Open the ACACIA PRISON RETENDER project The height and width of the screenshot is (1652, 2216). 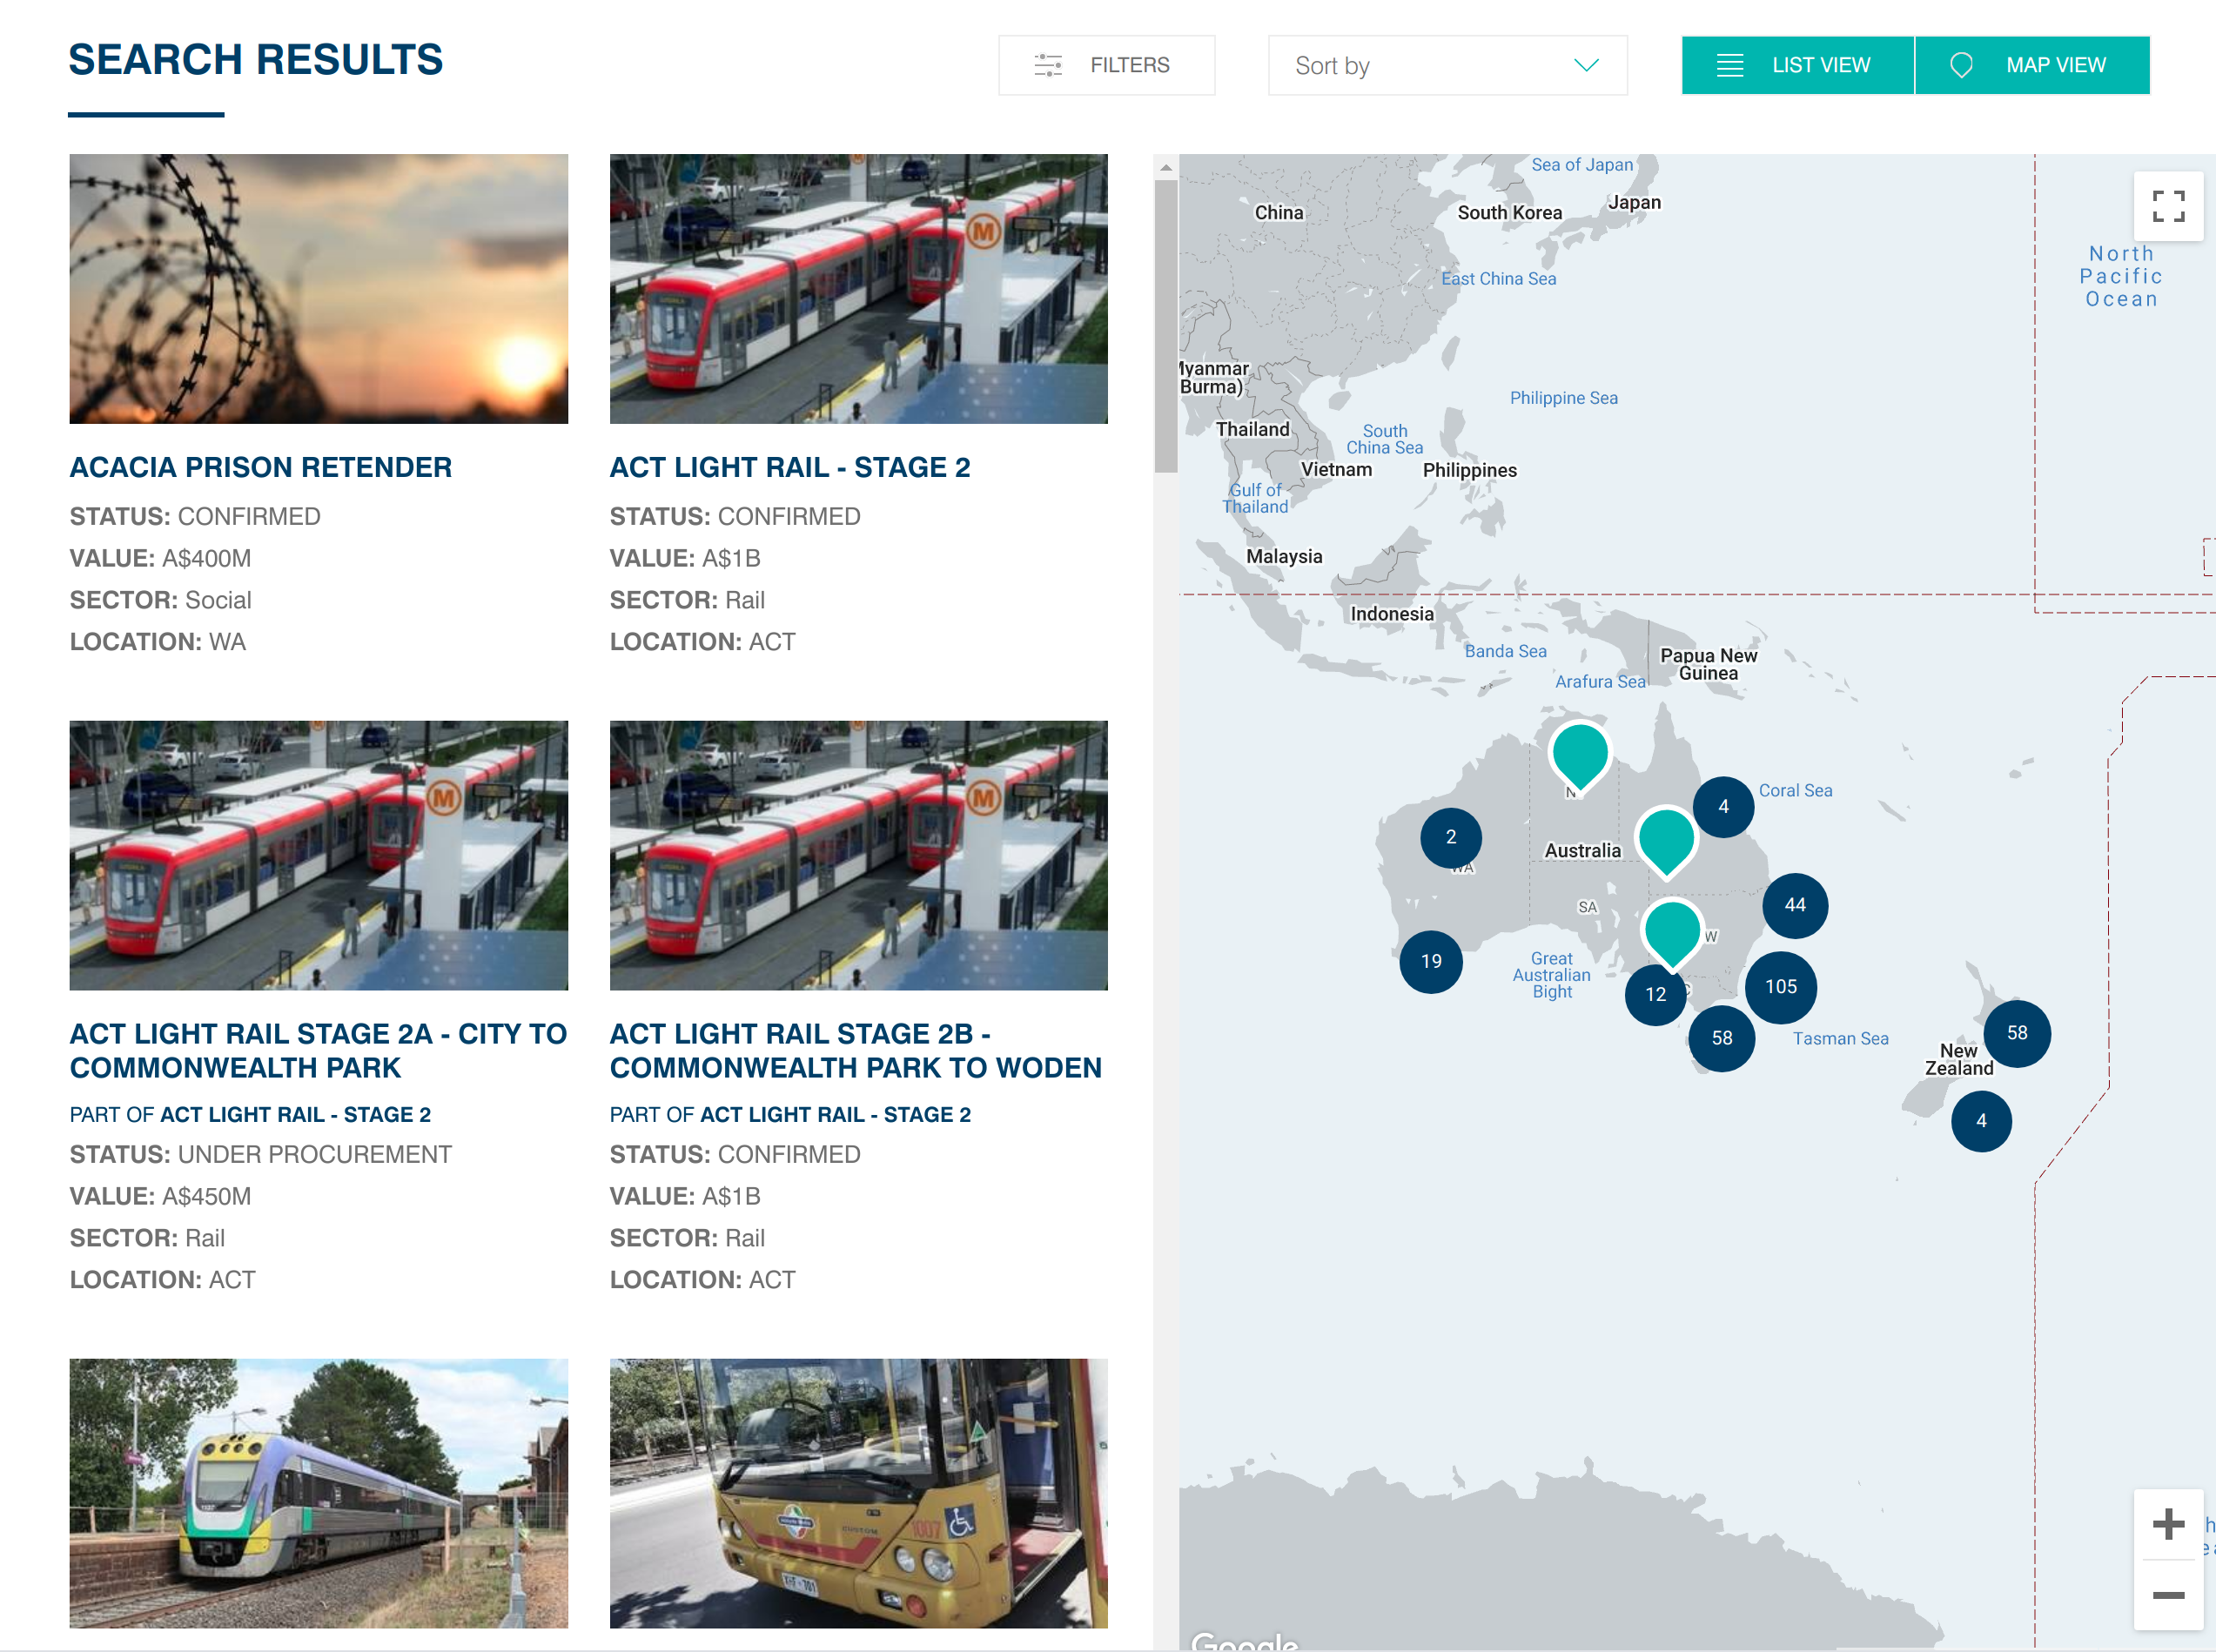[260, 466]
